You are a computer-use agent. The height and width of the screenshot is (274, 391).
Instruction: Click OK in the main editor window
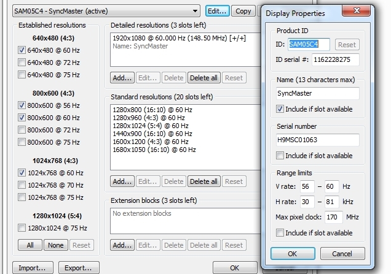(235, 267)
